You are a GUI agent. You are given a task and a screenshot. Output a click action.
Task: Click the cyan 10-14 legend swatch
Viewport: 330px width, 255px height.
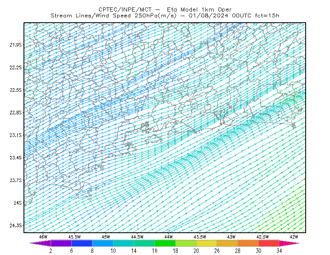pos(123,243)
